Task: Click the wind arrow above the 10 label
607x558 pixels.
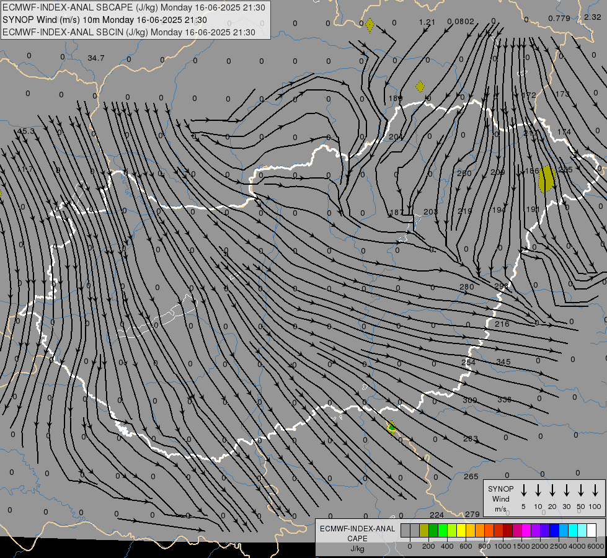Action: point(538,490)
